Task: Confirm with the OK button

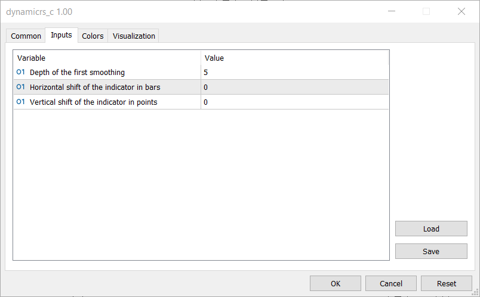Action: coord(336,283)
